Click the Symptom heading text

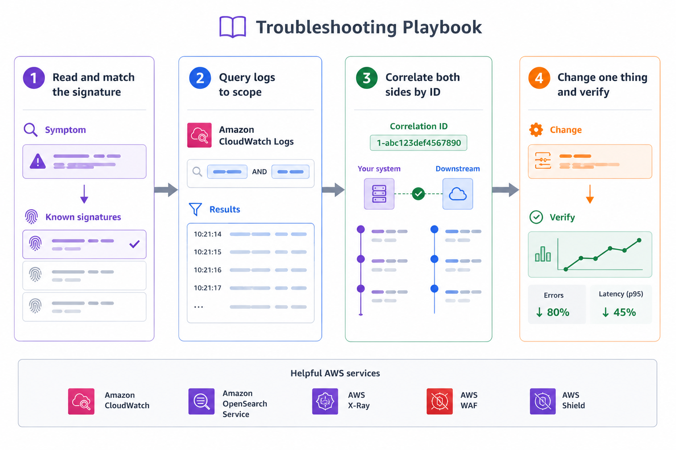[66, 130]
